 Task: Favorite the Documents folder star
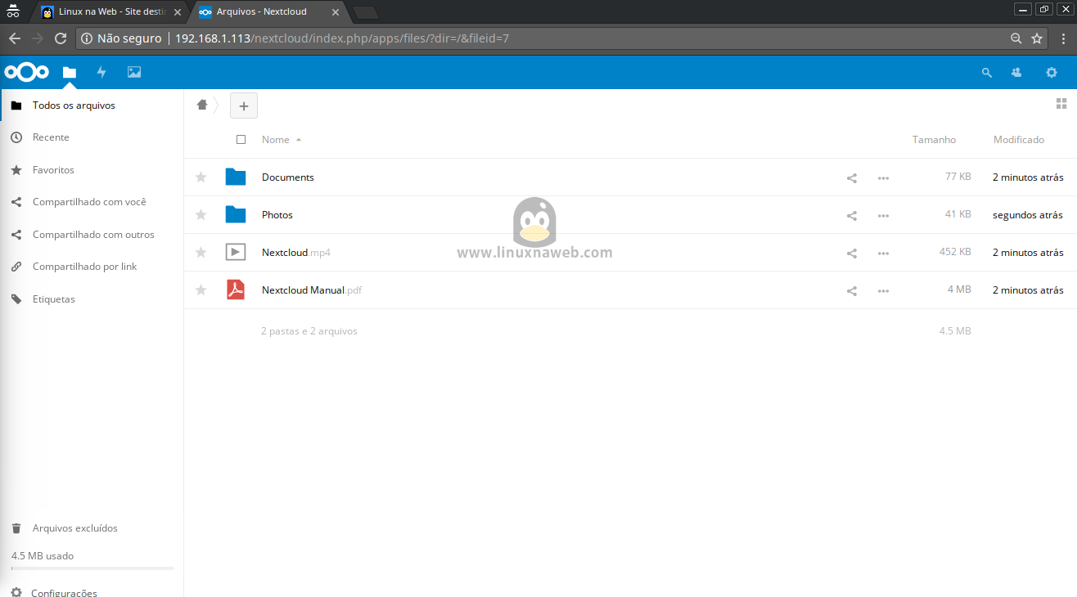(201, 177)
